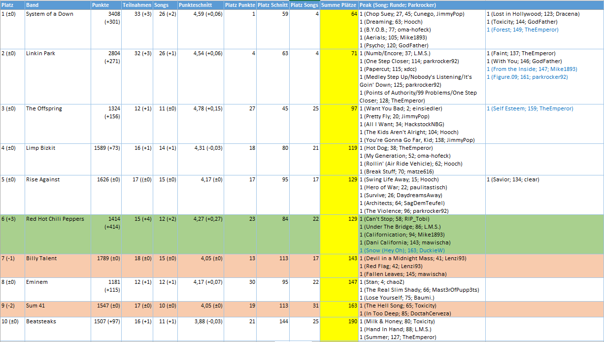Screen dimensions: 604x342
Task: Click the yellow sum cell showing 143
Action: point(339,266)
